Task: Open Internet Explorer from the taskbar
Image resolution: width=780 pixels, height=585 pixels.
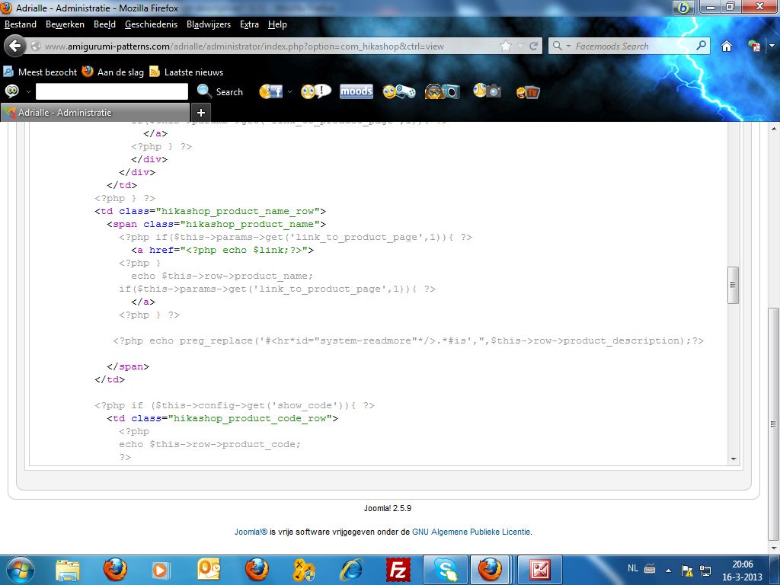Action: click(350, 569)
